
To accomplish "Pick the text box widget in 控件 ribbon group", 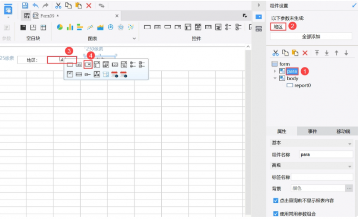I will 147,27.
